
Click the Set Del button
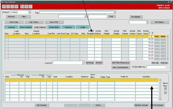tap(99, 63)
